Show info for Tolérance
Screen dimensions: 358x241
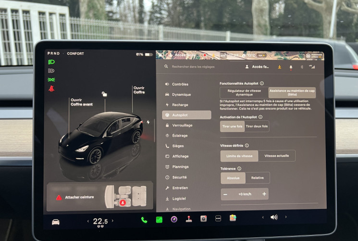pyautogui.click(x=239, y=169)
